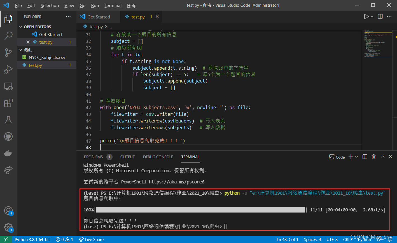397x243 pixels.
Task: Open the Manage gear menu
Action: 8,227
